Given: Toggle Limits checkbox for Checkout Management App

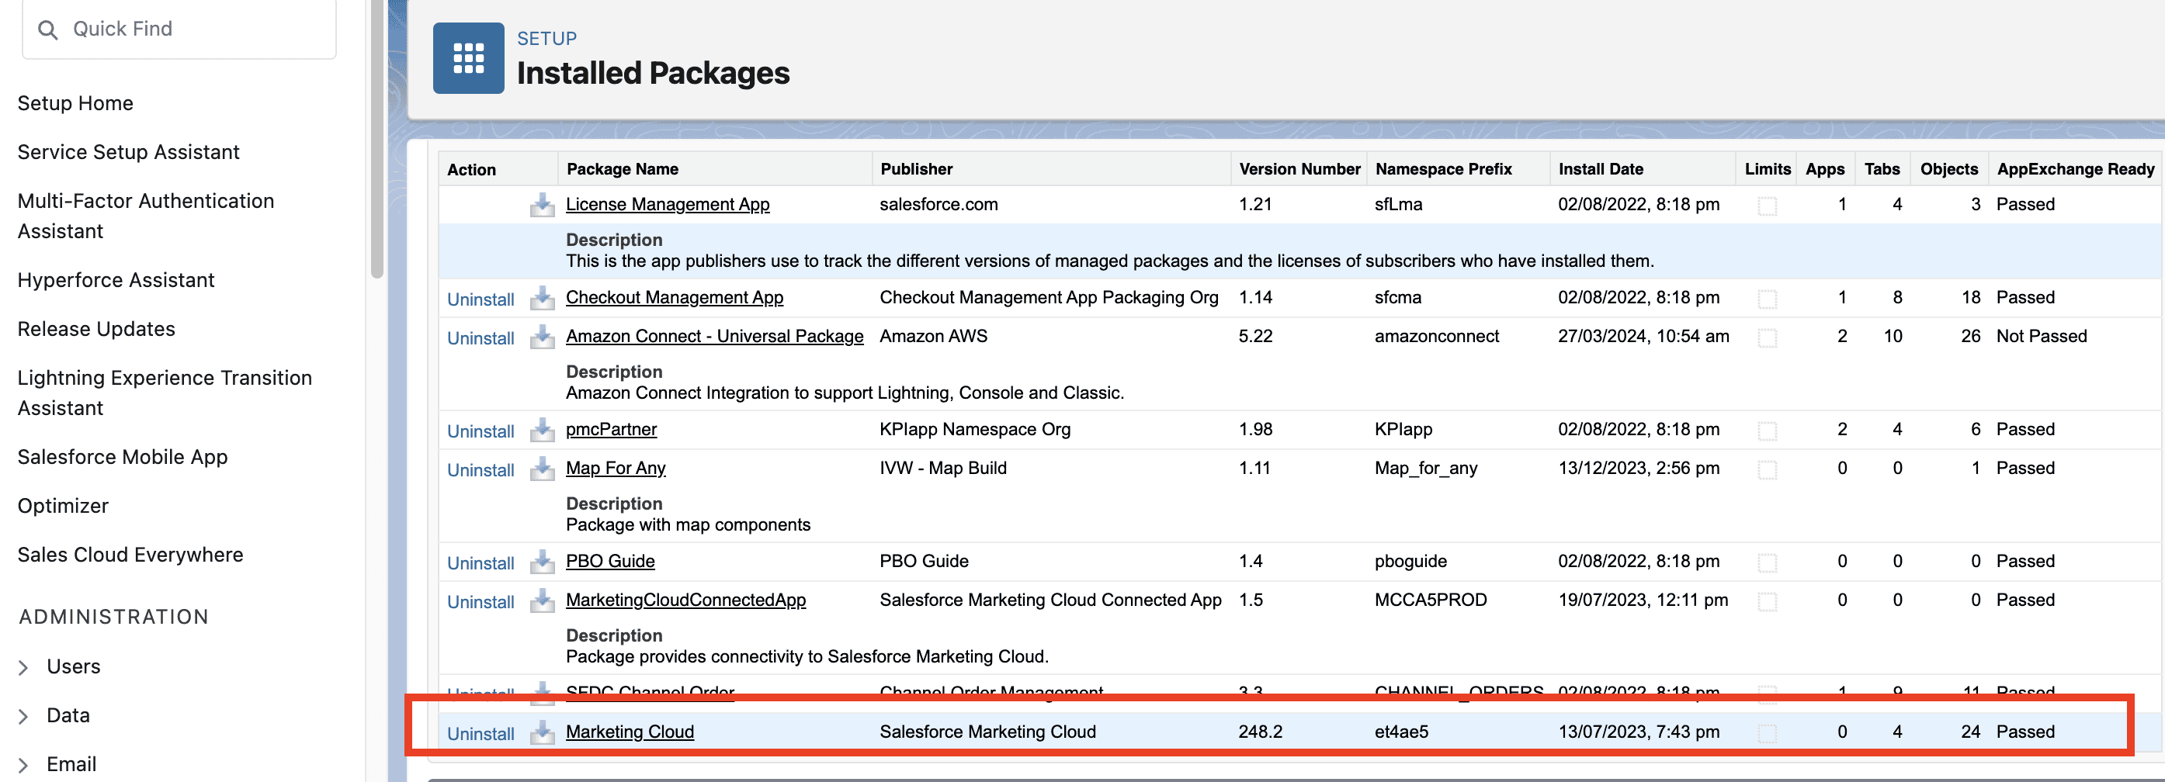Looking at the screenshot, I should tap(1768, 299).
